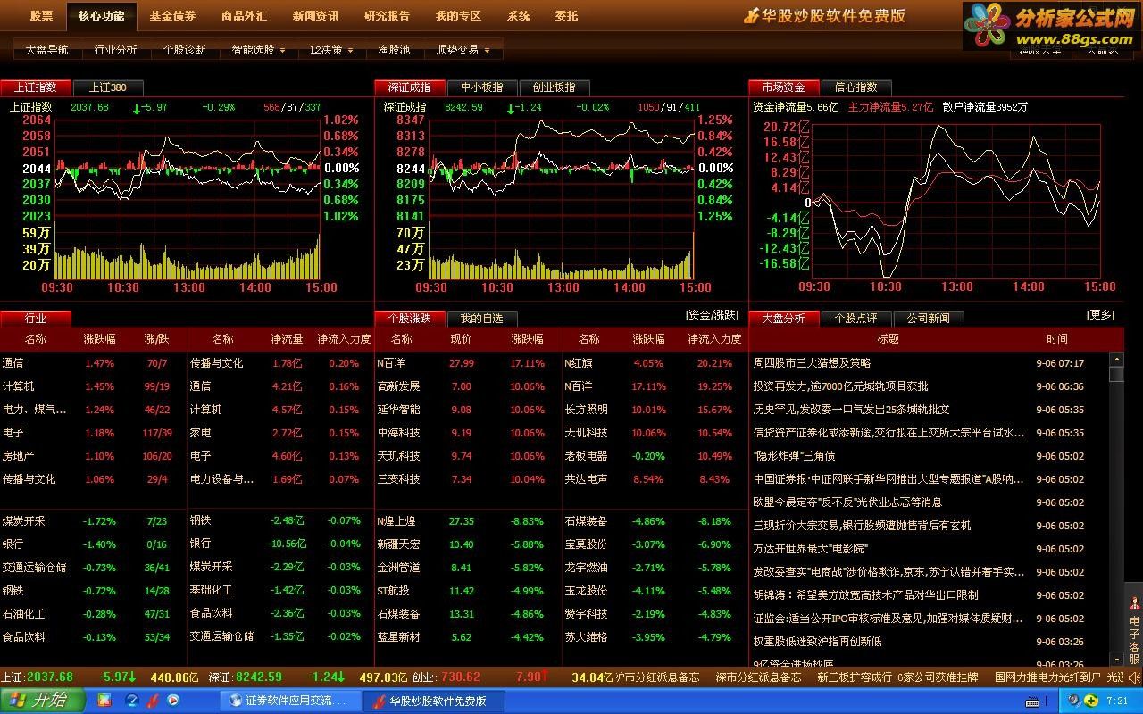Click the speaker icon on ticker bar
The height and width of the screenshot is (714, 1143).
pyautogui.click(x=1132, y=677)
